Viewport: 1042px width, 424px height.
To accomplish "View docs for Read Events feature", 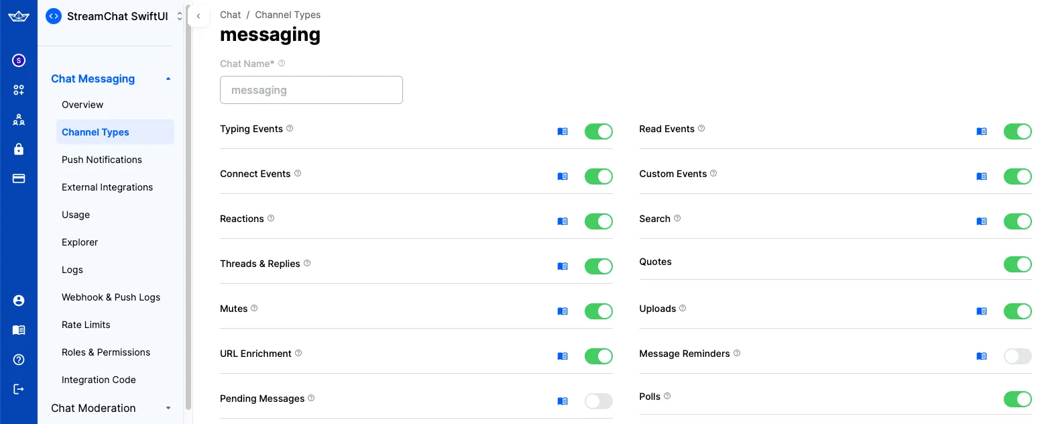I will 982,131.
